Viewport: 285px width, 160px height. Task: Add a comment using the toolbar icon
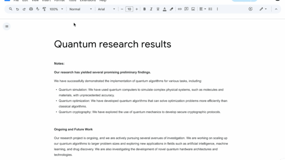[186, 9]
